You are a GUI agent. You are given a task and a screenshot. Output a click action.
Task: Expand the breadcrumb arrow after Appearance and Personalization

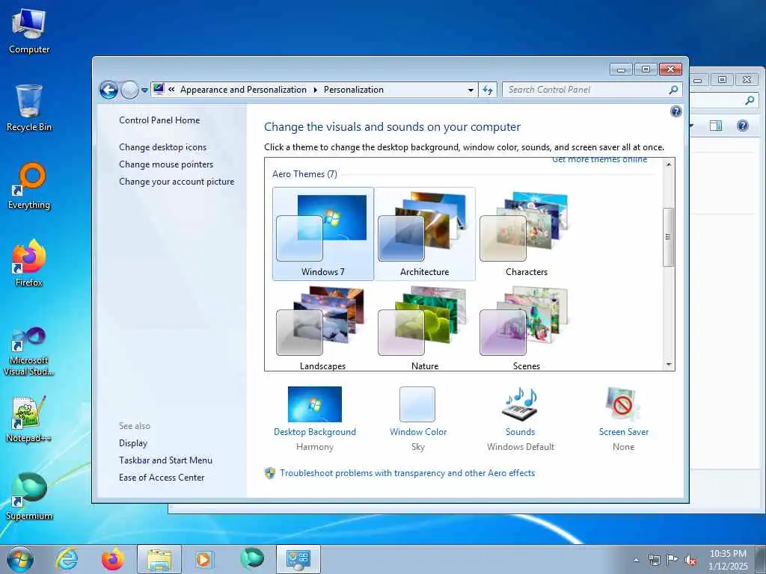[315, 90]
